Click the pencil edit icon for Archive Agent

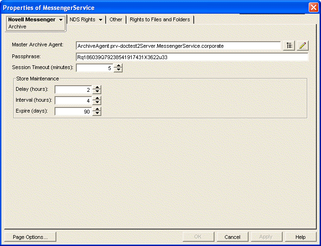(x=303, y=46)
